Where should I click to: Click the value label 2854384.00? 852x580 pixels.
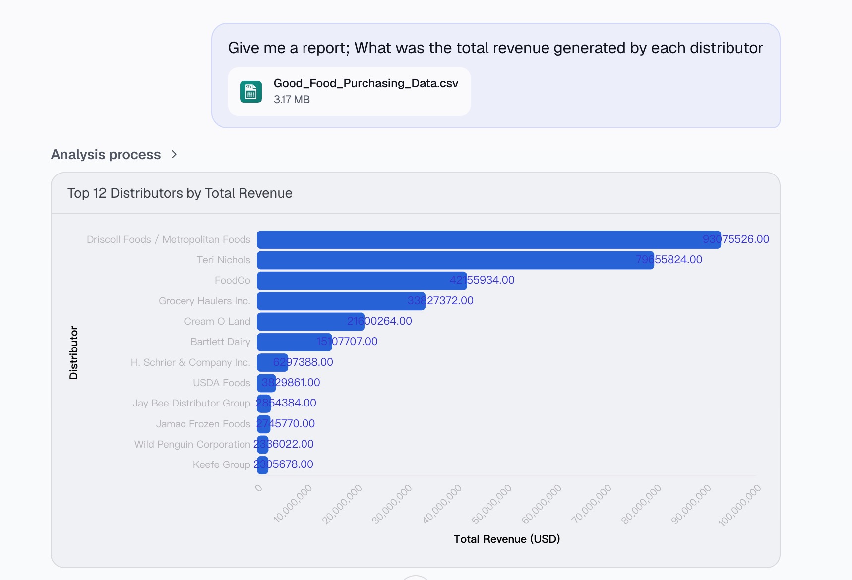click(286, 403)
